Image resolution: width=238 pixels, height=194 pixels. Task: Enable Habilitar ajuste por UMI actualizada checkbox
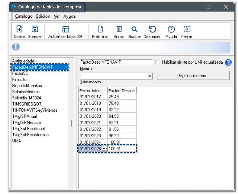[158, 62]
